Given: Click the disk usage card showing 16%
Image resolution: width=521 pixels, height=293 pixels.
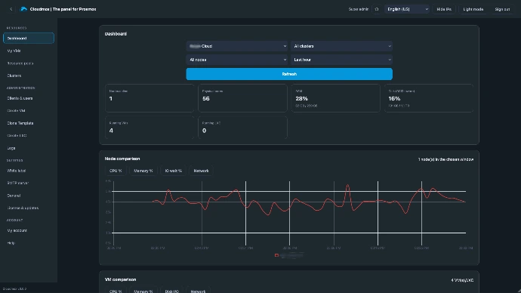Looking at the screenshot, I should coord(429,98).
